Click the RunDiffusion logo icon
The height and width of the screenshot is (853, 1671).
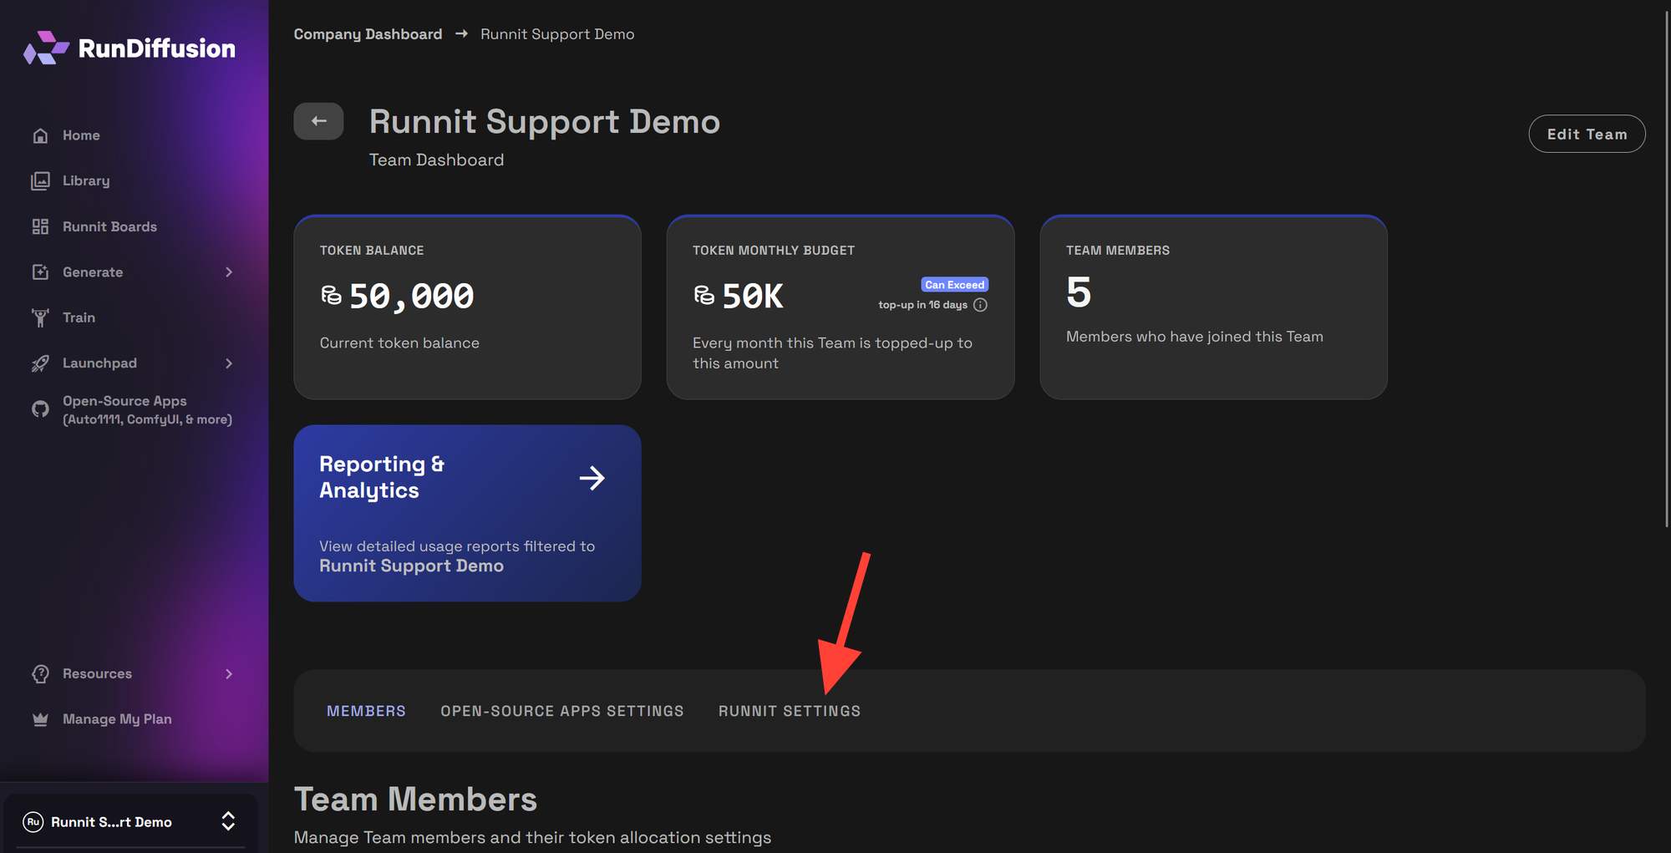click(x=46, y=48)
